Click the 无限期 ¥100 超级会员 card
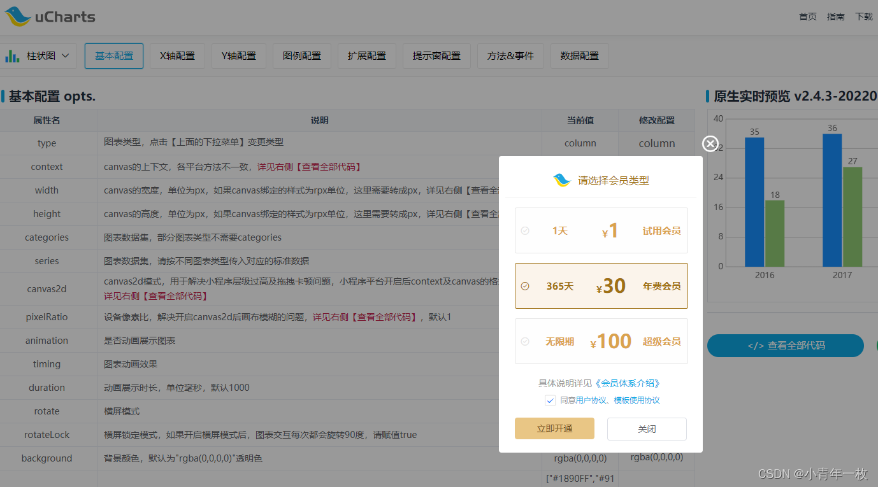Image resolution: width=878 pixels, height=487 pixels. click(601, 341)
